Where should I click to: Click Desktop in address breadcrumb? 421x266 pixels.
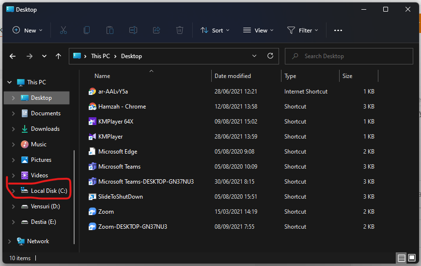coord(131,56)
